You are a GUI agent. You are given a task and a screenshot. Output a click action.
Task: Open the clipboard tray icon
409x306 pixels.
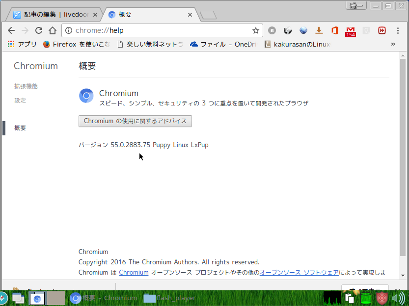point(349,298)
